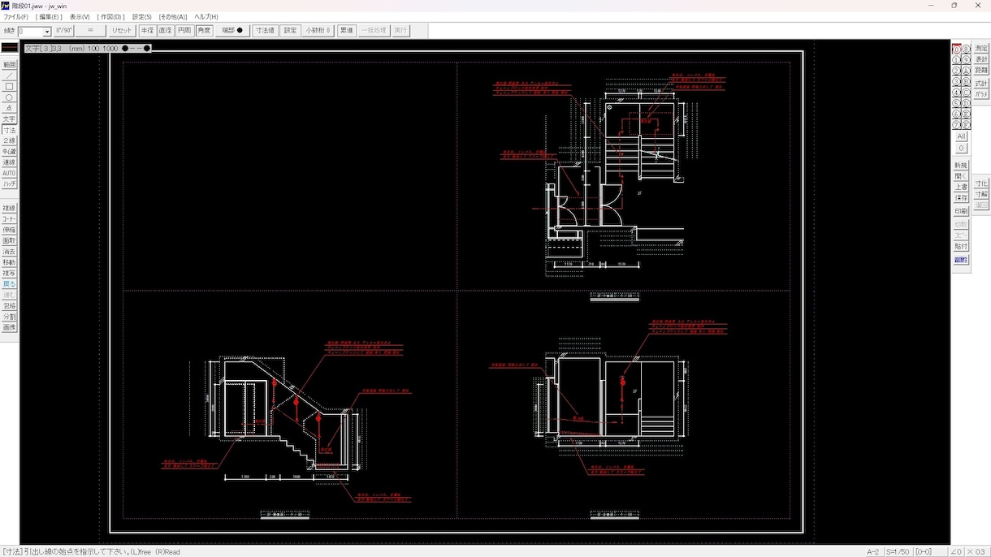The width and height of the screenshot is (991, 557).
Task: Open the 作図(D) menu
Action: click(x=110, y=16)
